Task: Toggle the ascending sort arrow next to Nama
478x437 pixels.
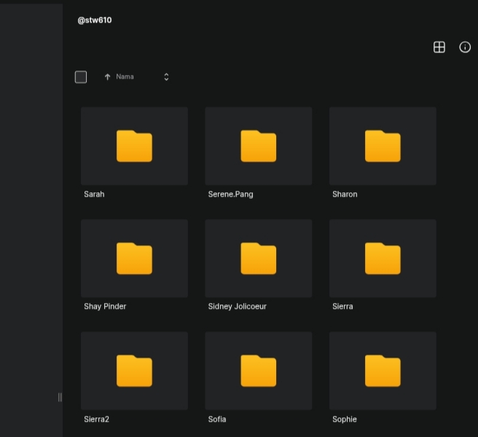Action: 107,76
